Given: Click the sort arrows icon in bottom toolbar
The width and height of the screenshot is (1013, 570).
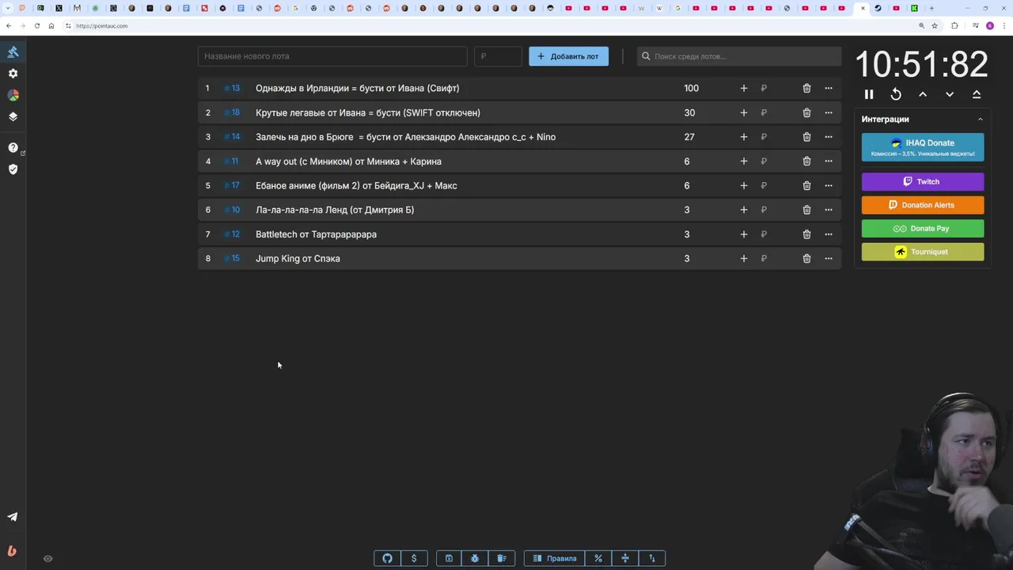Looking at the screenshot, I should pyautogui.click(x=652, y=558).
